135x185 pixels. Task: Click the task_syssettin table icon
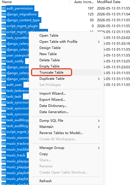4,38
